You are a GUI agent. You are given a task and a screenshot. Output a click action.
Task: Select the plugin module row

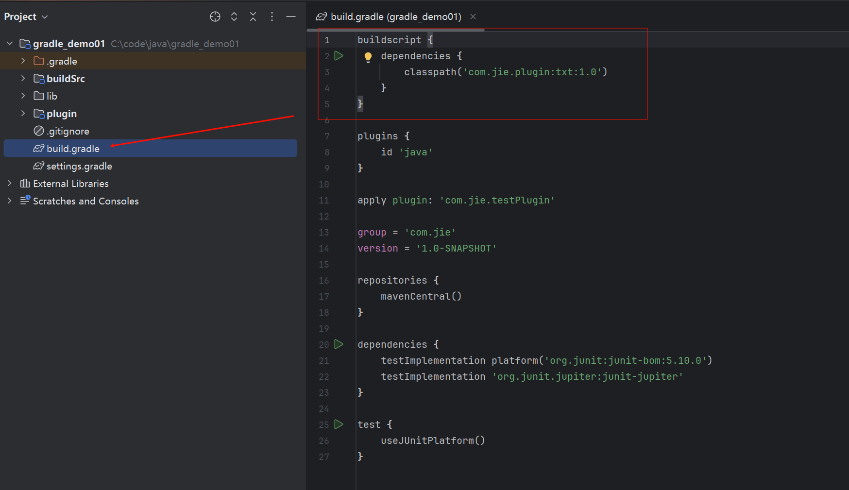pyautogui.click(x=153, y=113)
